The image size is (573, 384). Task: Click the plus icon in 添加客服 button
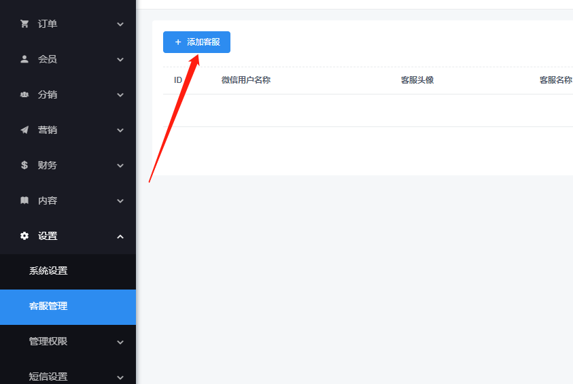(x=178, y=42)
